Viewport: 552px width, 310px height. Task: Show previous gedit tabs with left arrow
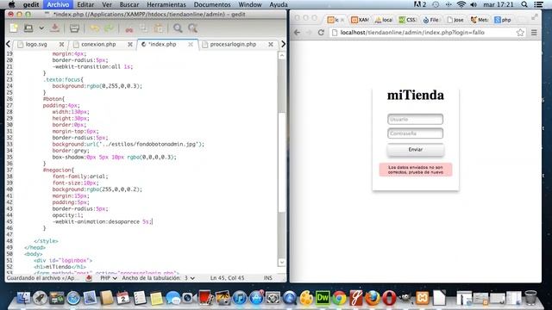click(x=8, y=44)
